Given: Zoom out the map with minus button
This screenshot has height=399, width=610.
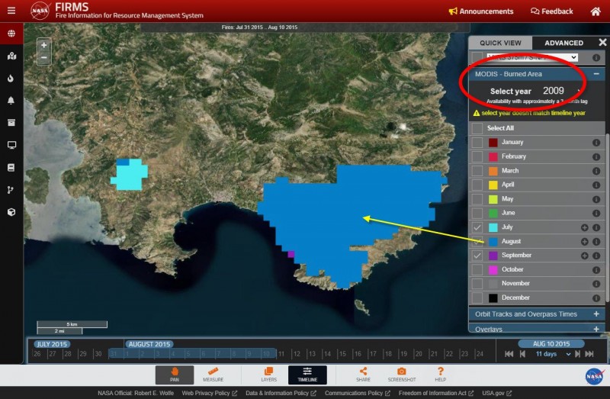Looking at the screenshot, I should 44,58.
